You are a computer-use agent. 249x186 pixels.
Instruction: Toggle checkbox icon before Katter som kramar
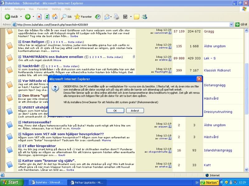(20, 161)
